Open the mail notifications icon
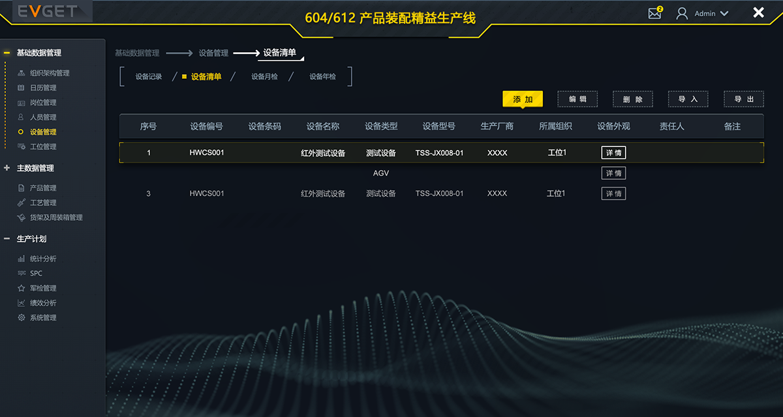The image size is (783, 417). 654,13
